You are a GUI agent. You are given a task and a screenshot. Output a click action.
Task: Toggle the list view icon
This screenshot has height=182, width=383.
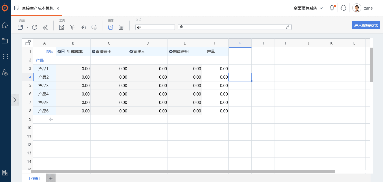click(121, 27)
